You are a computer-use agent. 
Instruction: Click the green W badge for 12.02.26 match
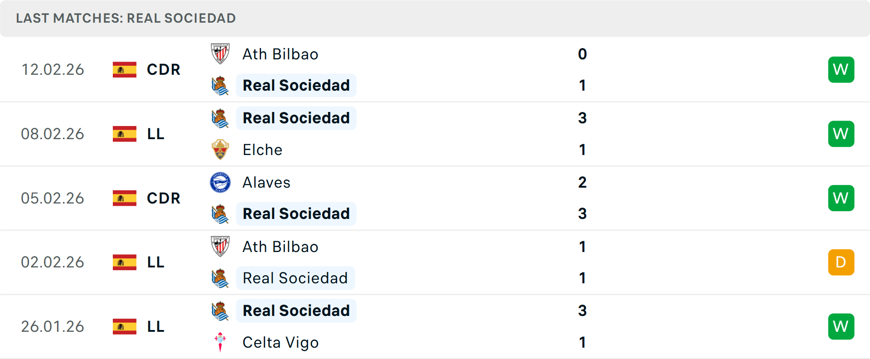click(841, 69)
